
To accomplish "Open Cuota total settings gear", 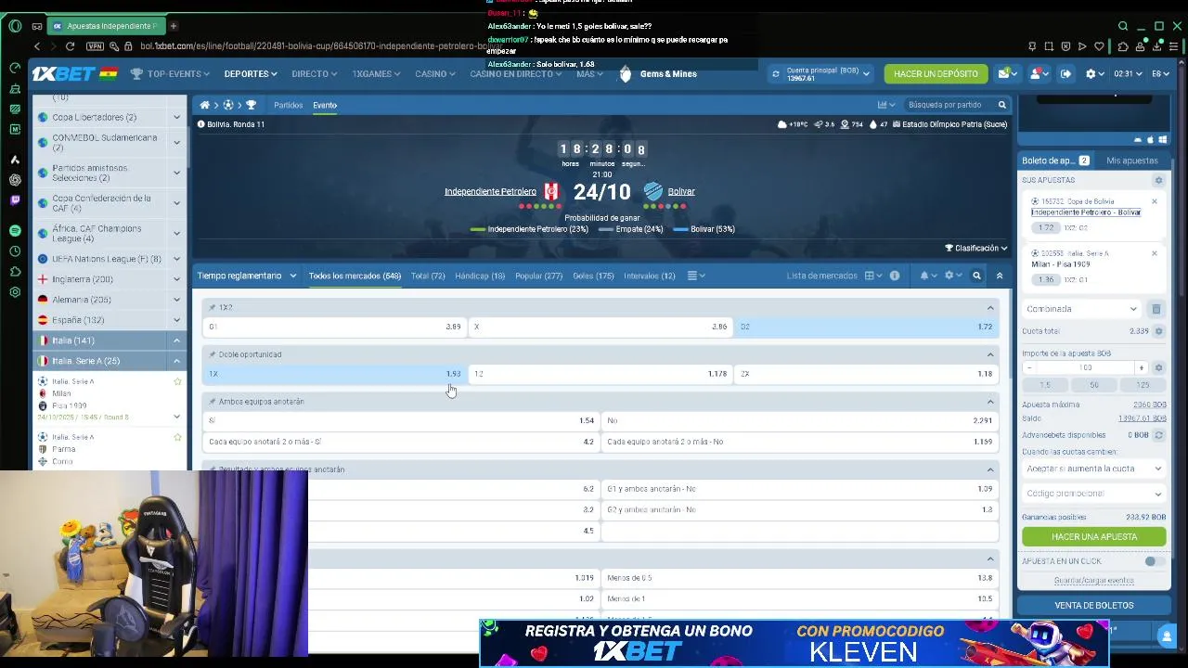I will [1158, 331].
